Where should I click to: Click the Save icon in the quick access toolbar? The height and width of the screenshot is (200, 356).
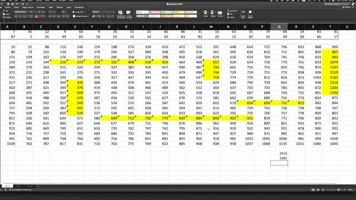[x=12, y=4]
